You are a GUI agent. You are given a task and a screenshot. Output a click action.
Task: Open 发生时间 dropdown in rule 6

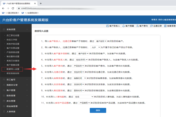(x=78, y=72)
